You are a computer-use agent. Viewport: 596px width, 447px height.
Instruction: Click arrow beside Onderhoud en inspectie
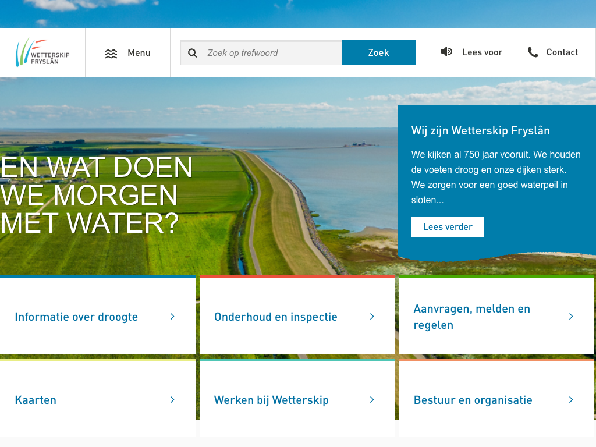(x=372, y=317)
